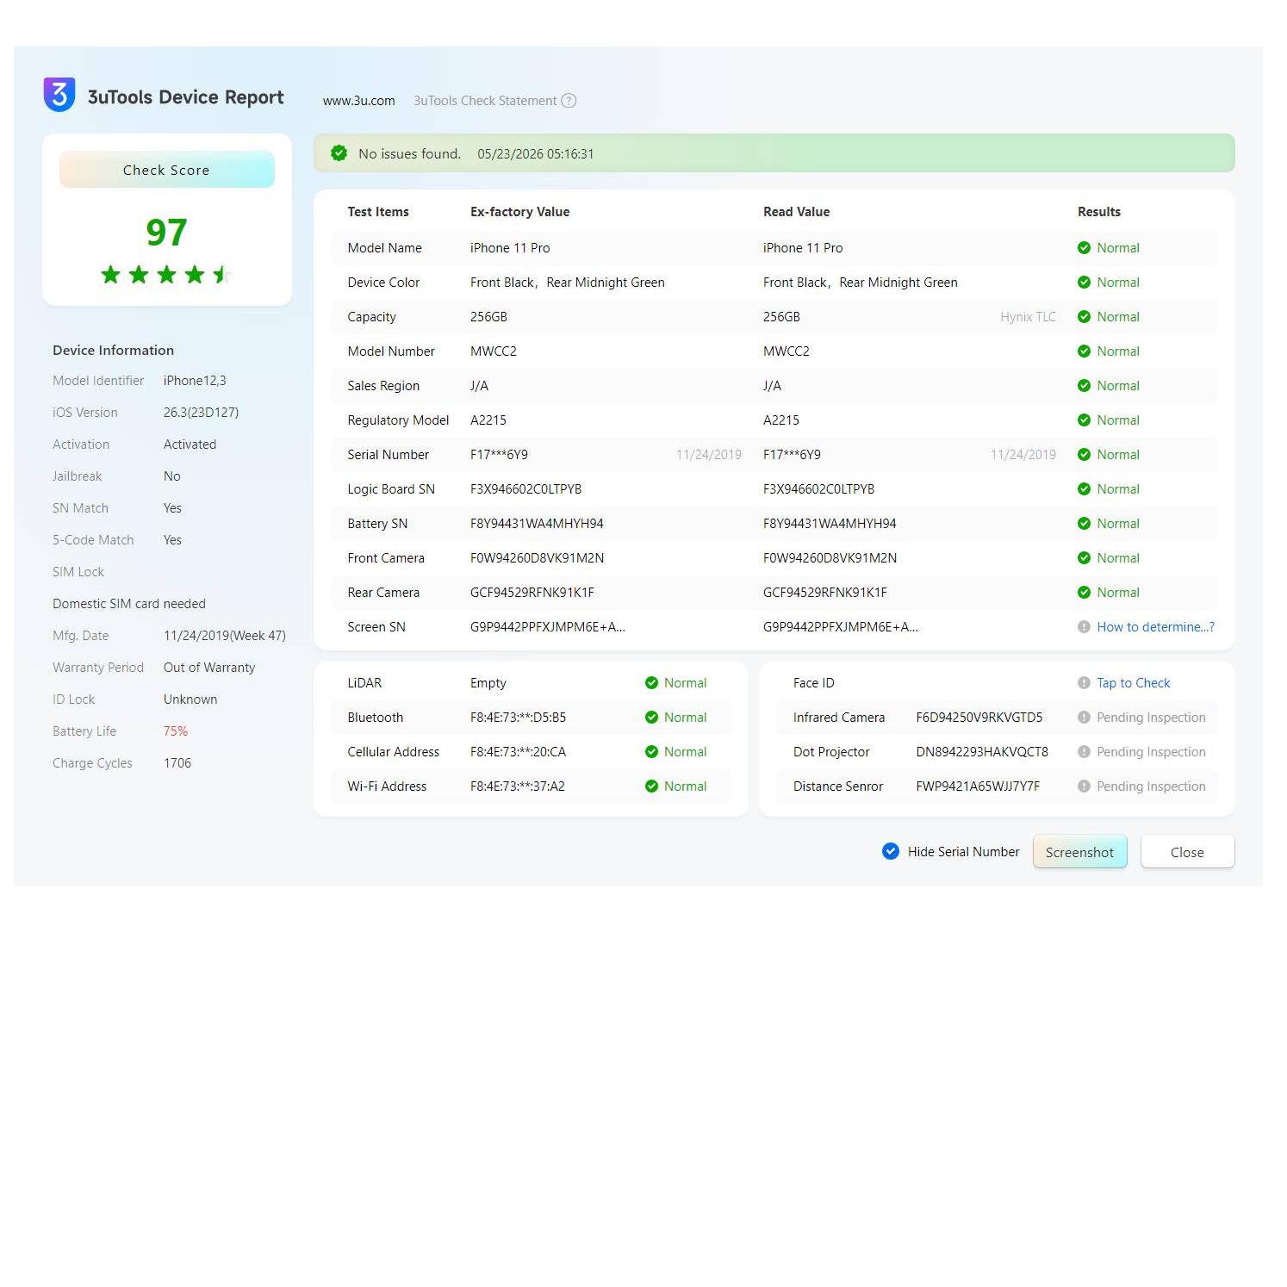This screenshot has height=1287, width=1287.
Task: Uncheck the Hide Serial Number checkbox
Action: pos(891,852)
